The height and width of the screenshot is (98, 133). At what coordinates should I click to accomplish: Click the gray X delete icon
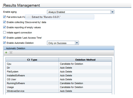pyautogui.click(x=11, y=53)
